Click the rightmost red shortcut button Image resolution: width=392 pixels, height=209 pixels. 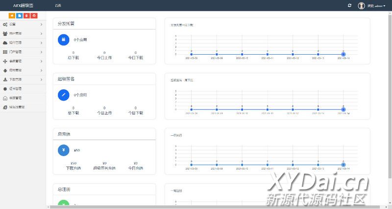click(x=33, y=16)
